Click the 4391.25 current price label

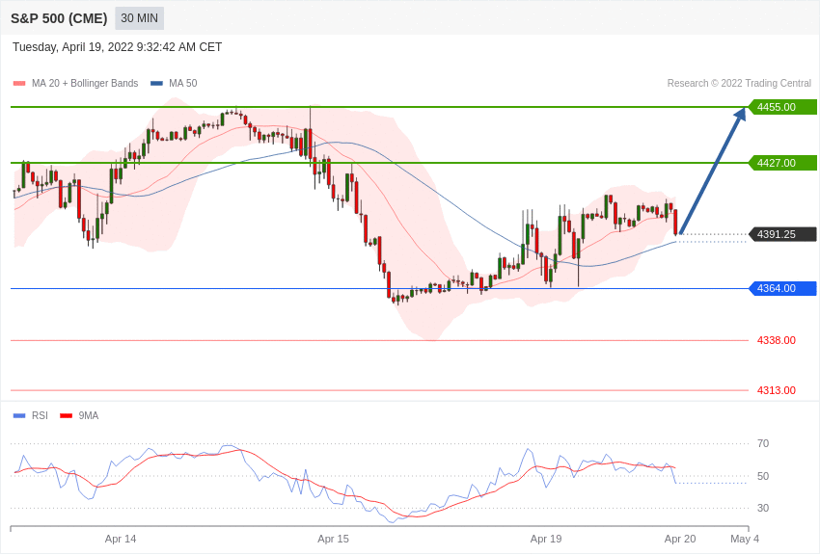pos(782,234)
